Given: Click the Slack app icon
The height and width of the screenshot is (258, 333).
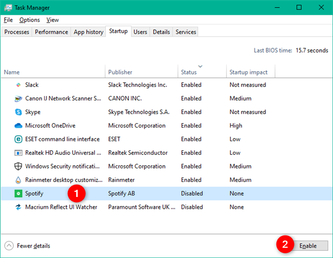Looking at the screenshot, I should tap(18, 85).
